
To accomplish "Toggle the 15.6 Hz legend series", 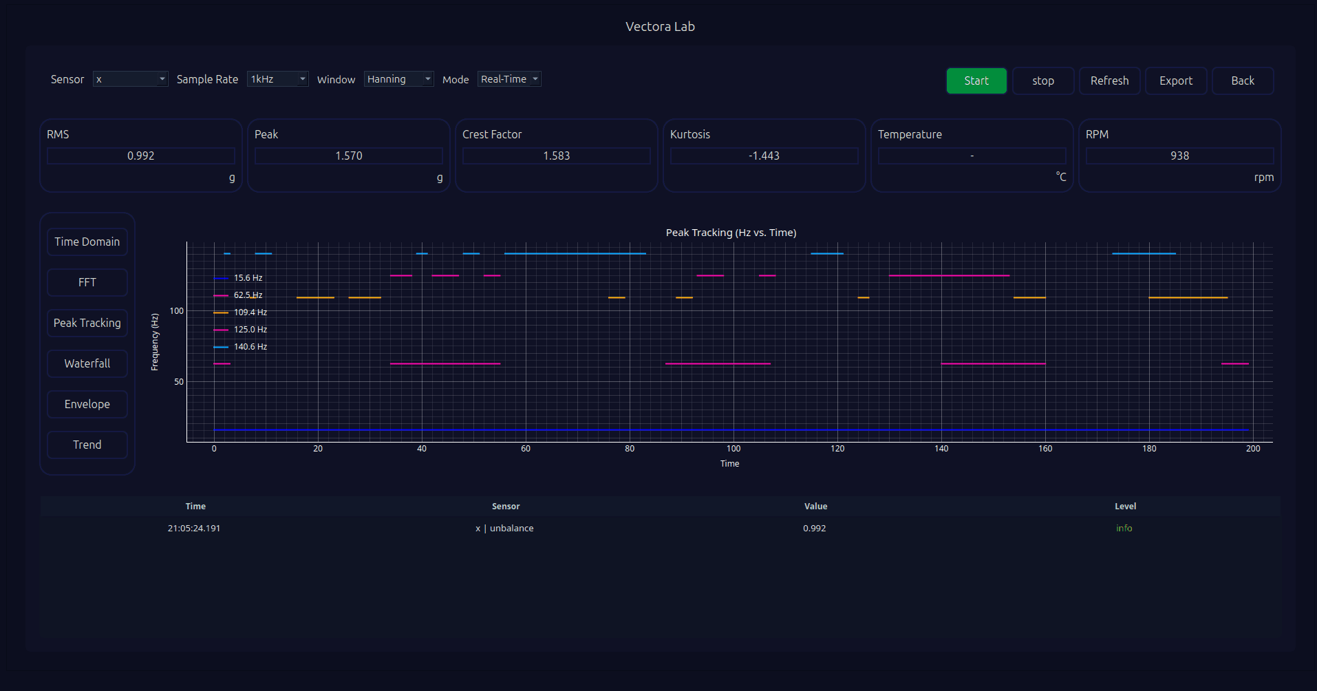I will [239, 278].
